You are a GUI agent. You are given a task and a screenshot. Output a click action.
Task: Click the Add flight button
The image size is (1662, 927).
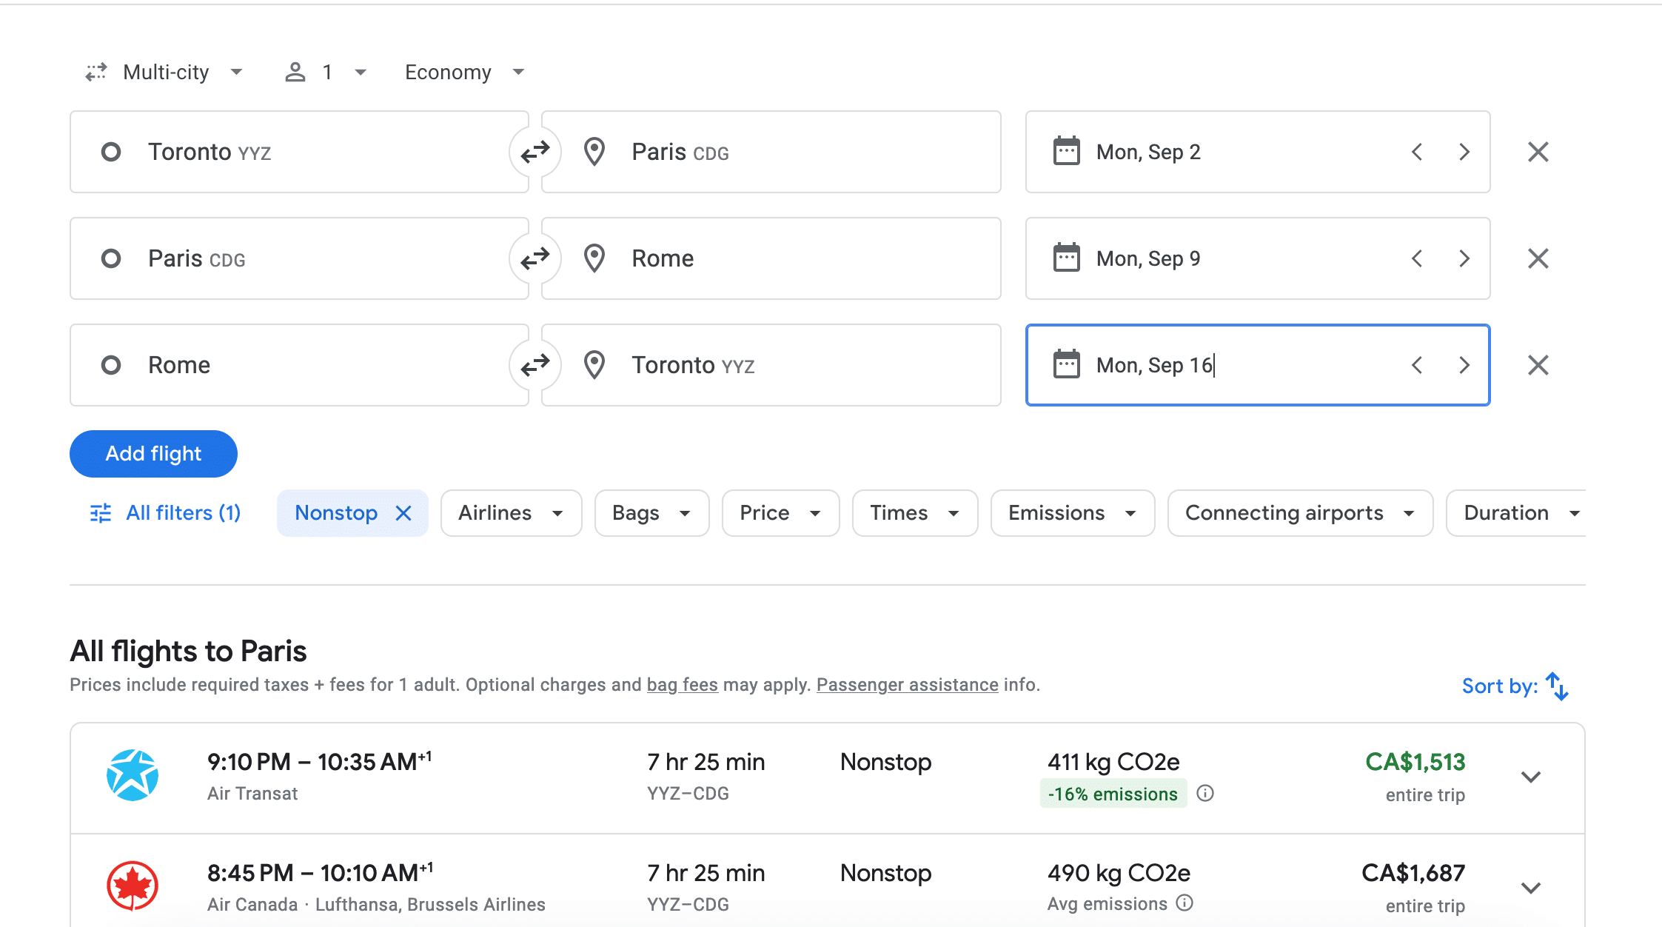[x=153, y=454]
